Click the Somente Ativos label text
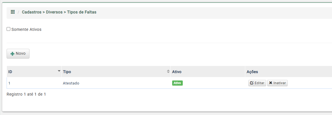 [x=26, y=30]
